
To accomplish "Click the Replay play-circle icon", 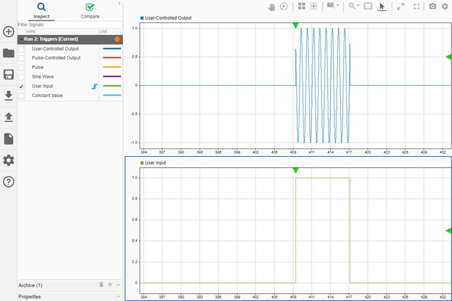I will point(284,6).
